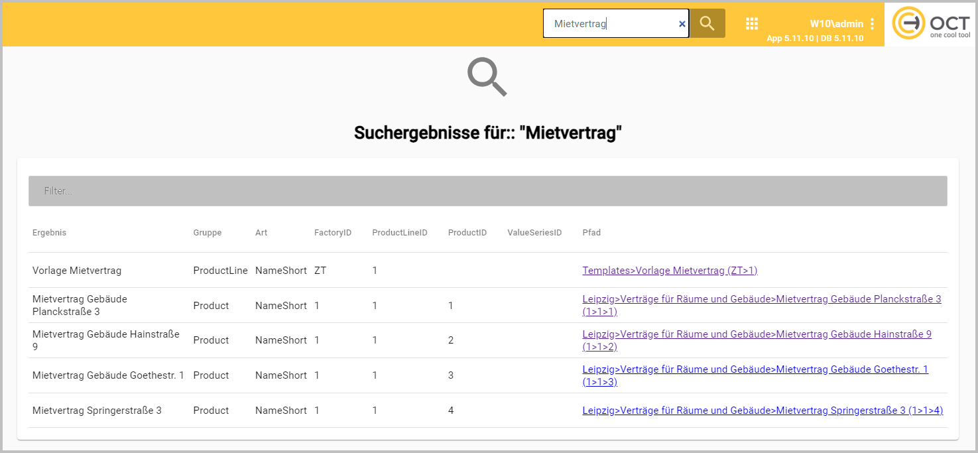Open the Mietvertrag Springerstraße 3 path link
The width and height of the screenshot is (978, 453).
click(x=763, y=411)
